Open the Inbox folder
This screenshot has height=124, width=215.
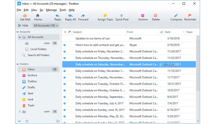click(39, 69)
